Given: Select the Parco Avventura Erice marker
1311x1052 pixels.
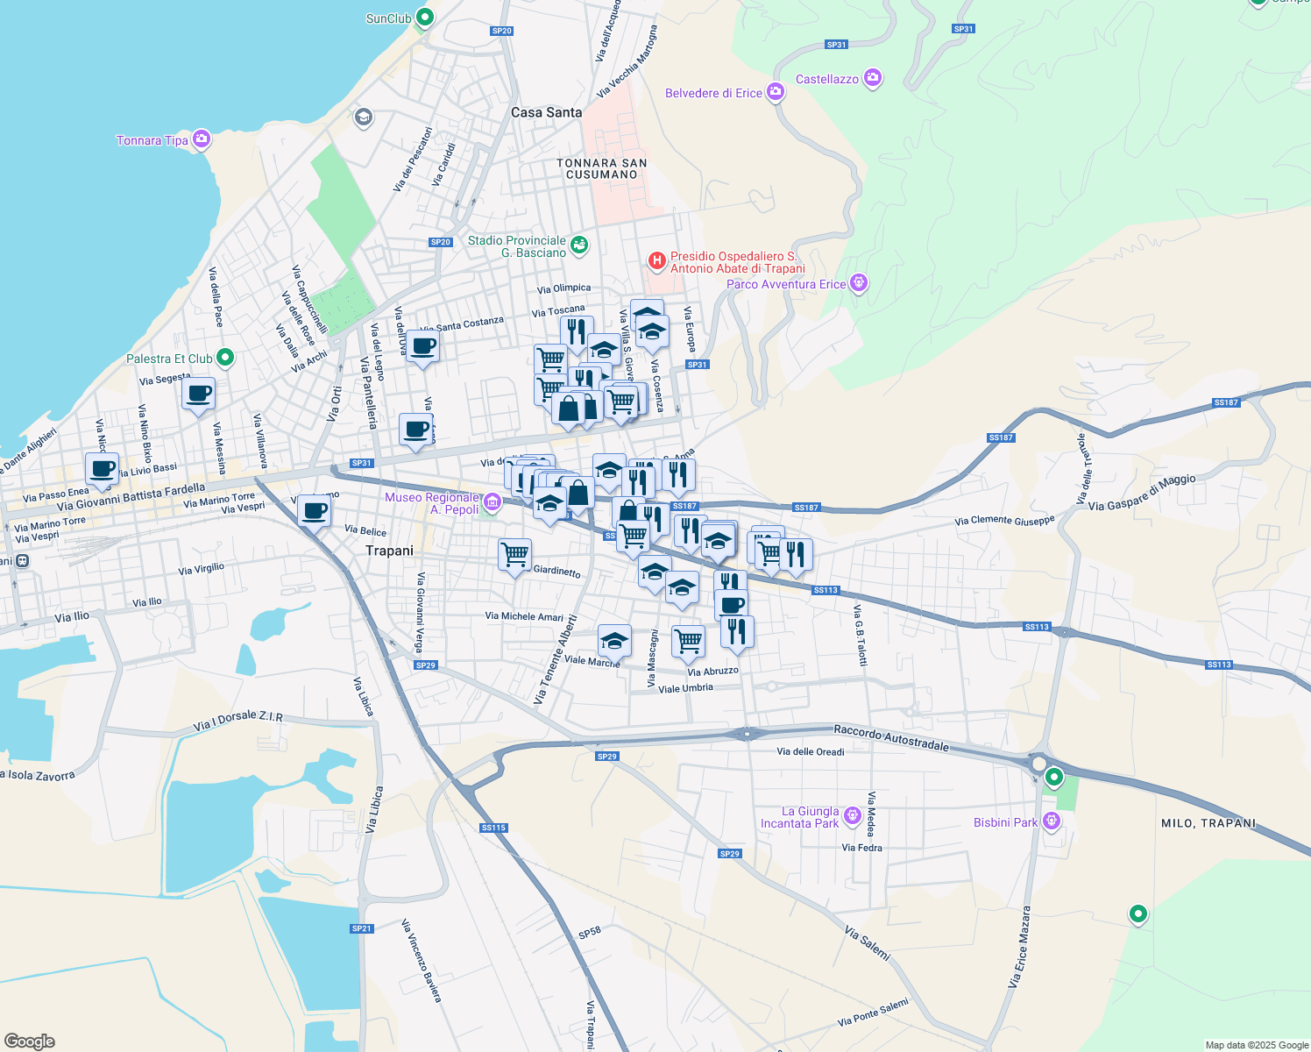Looking at the screenshot, I should pyautogui.click(x=858, y=282).
